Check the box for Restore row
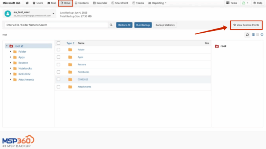Image resolution: width=266 pixels, height=149 pixels. (59, 65)
